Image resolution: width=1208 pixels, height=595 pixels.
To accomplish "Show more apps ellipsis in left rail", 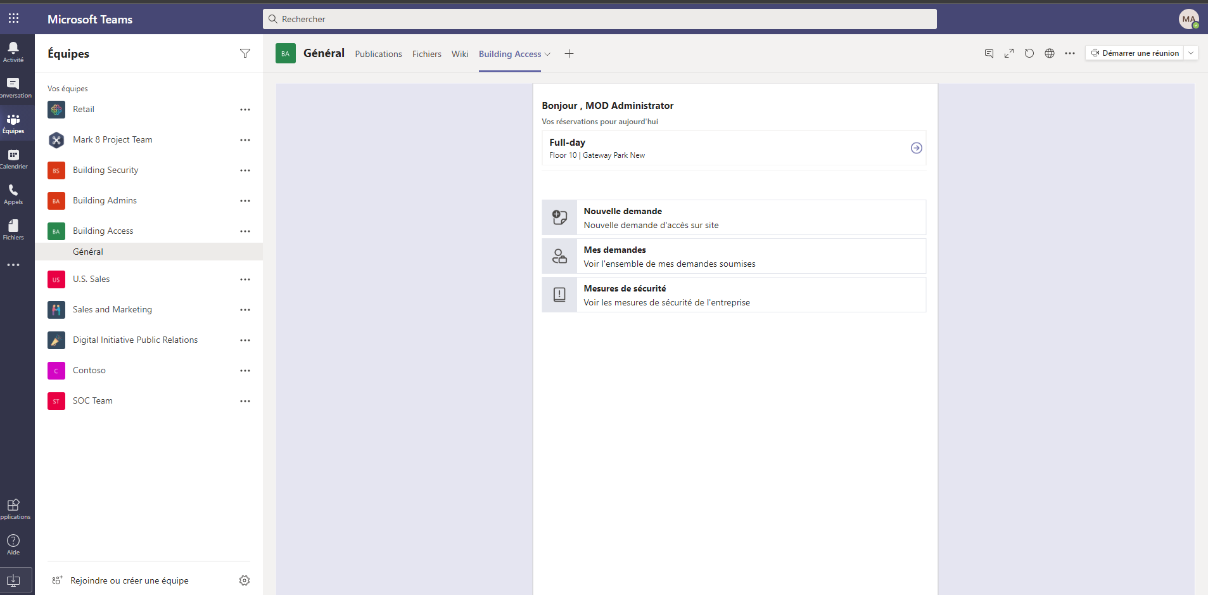I will tap(13, 265).
